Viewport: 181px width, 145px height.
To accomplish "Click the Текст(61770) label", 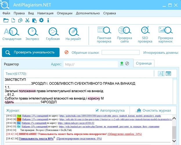I will (16, 74).
